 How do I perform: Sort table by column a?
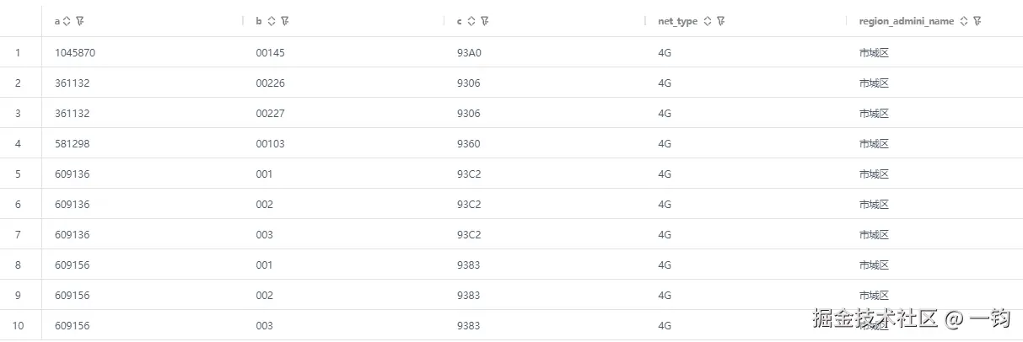pyautogui.click(x=67, y=21)
